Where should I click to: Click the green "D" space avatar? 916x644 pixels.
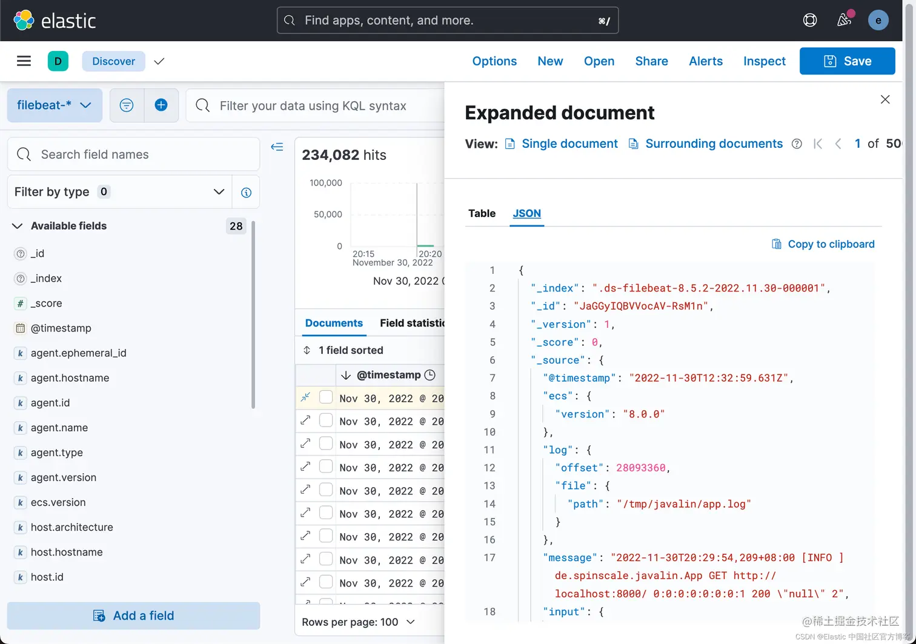(x=58, y=61)
